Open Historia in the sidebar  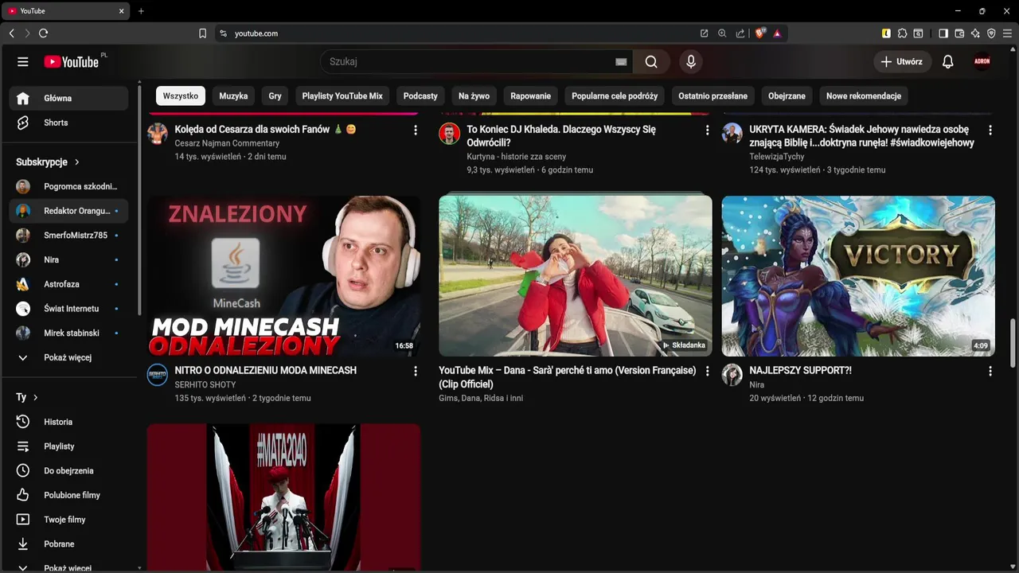point(68,422)
